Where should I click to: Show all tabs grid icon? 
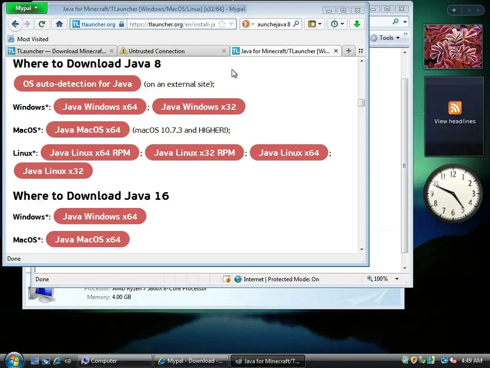(361, 51)
